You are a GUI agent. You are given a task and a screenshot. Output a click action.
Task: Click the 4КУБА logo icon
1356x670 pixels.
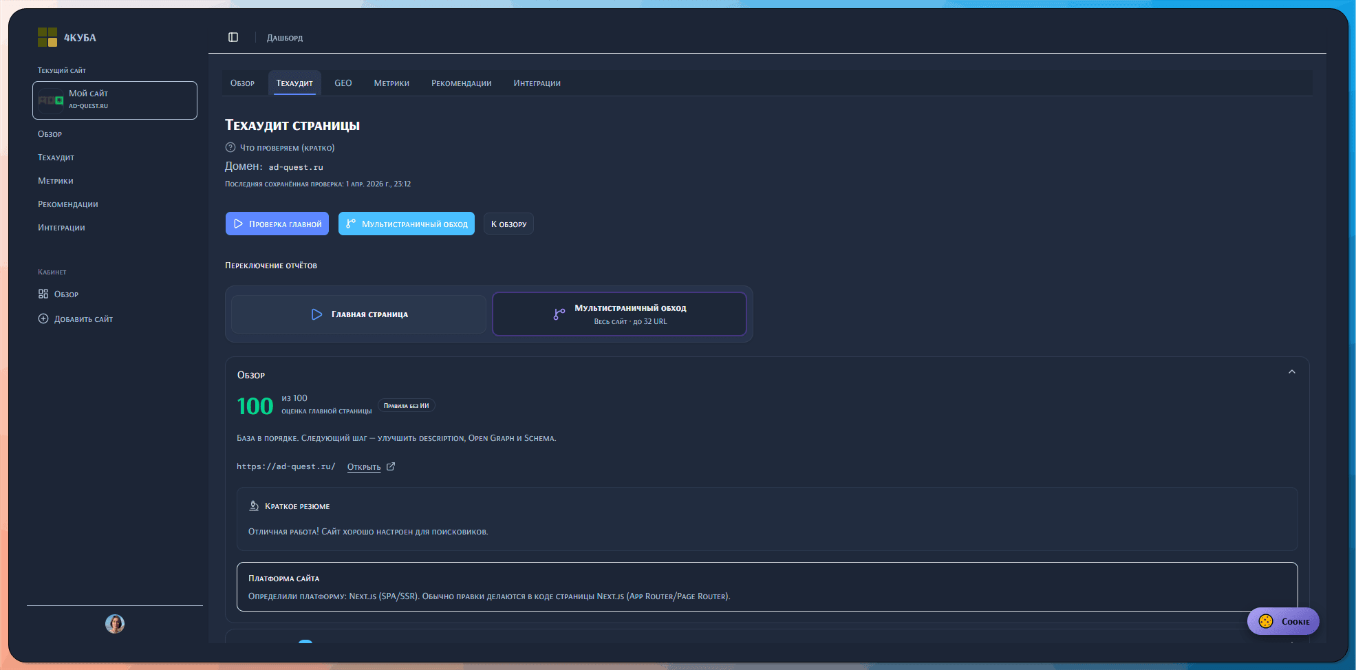click(x=47, y=37)
